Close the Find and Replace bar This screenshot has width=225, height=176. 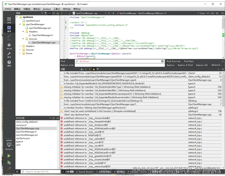coord(222,61)
